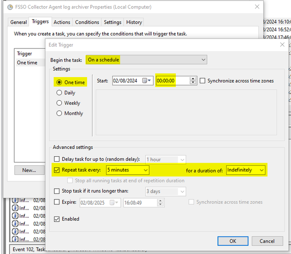Click the first visible Inf... history event row
Viewport: 291px width, 254px height.
coord(28,200)
